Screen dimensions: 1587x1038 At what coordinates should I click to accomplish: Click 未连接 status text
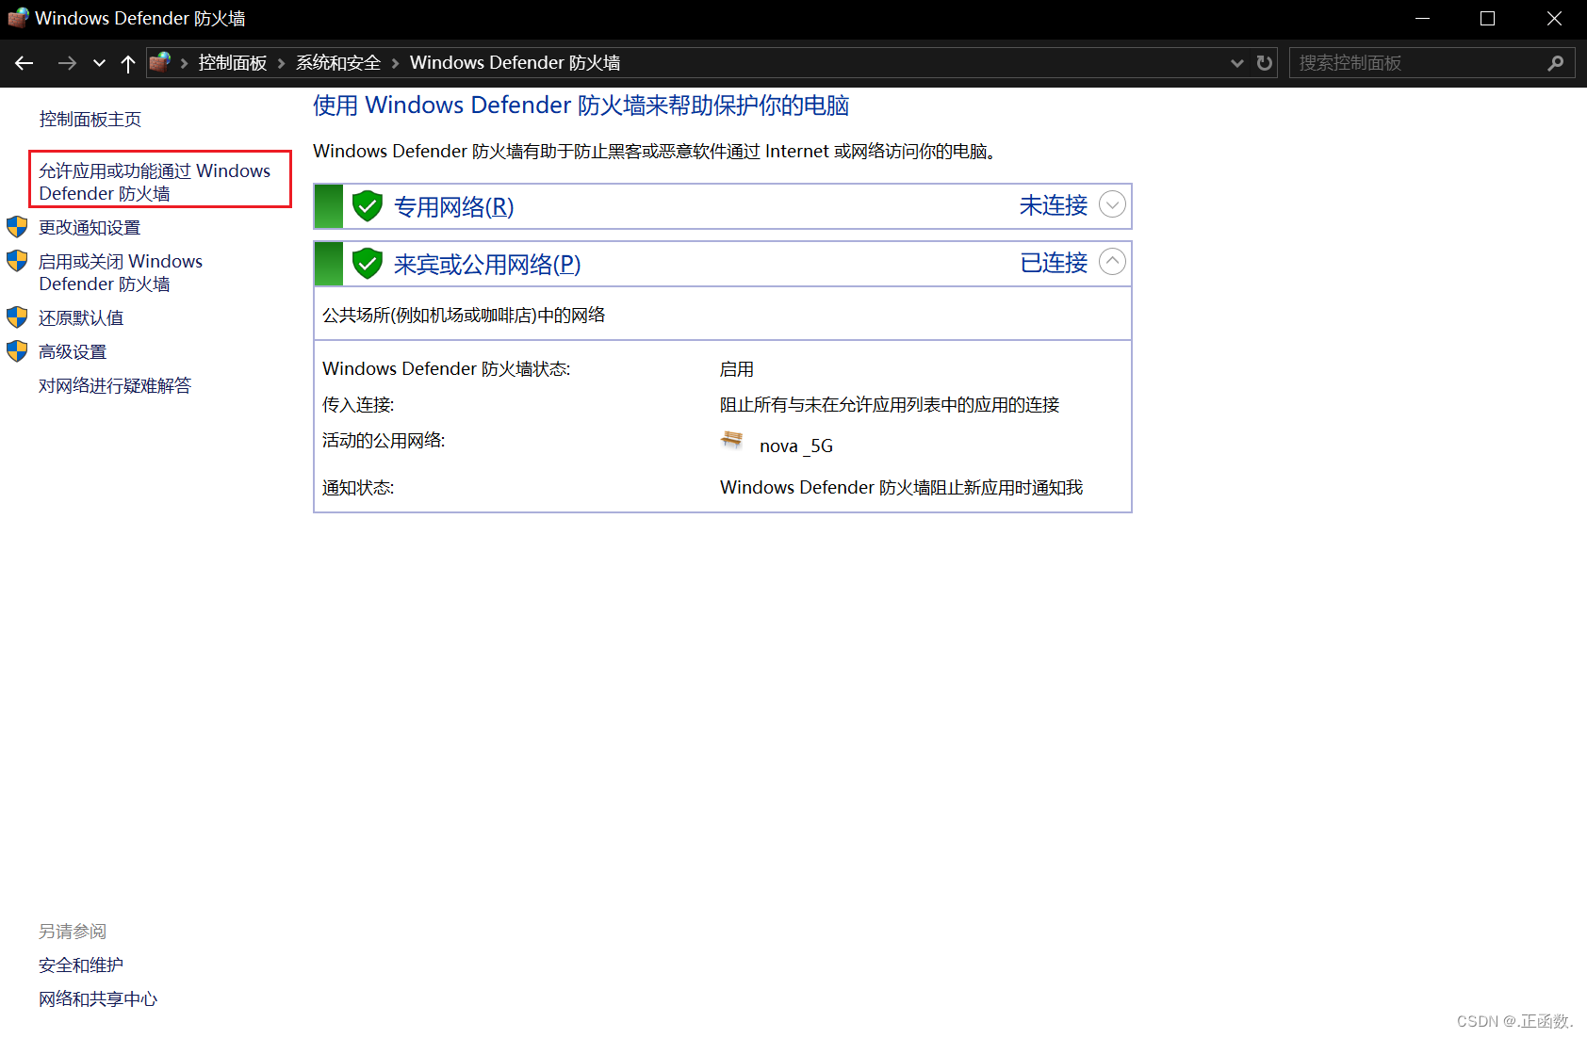[x=1054, y=205]
